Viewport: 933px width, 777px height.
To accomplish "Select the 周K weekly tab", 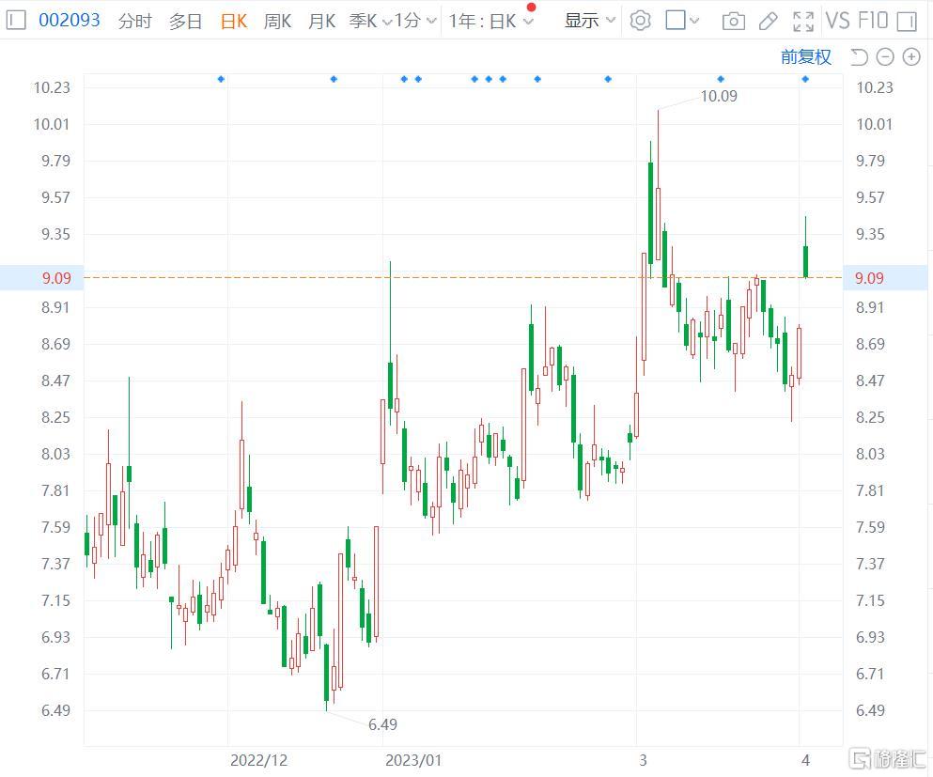I will (x=277, y=22).
